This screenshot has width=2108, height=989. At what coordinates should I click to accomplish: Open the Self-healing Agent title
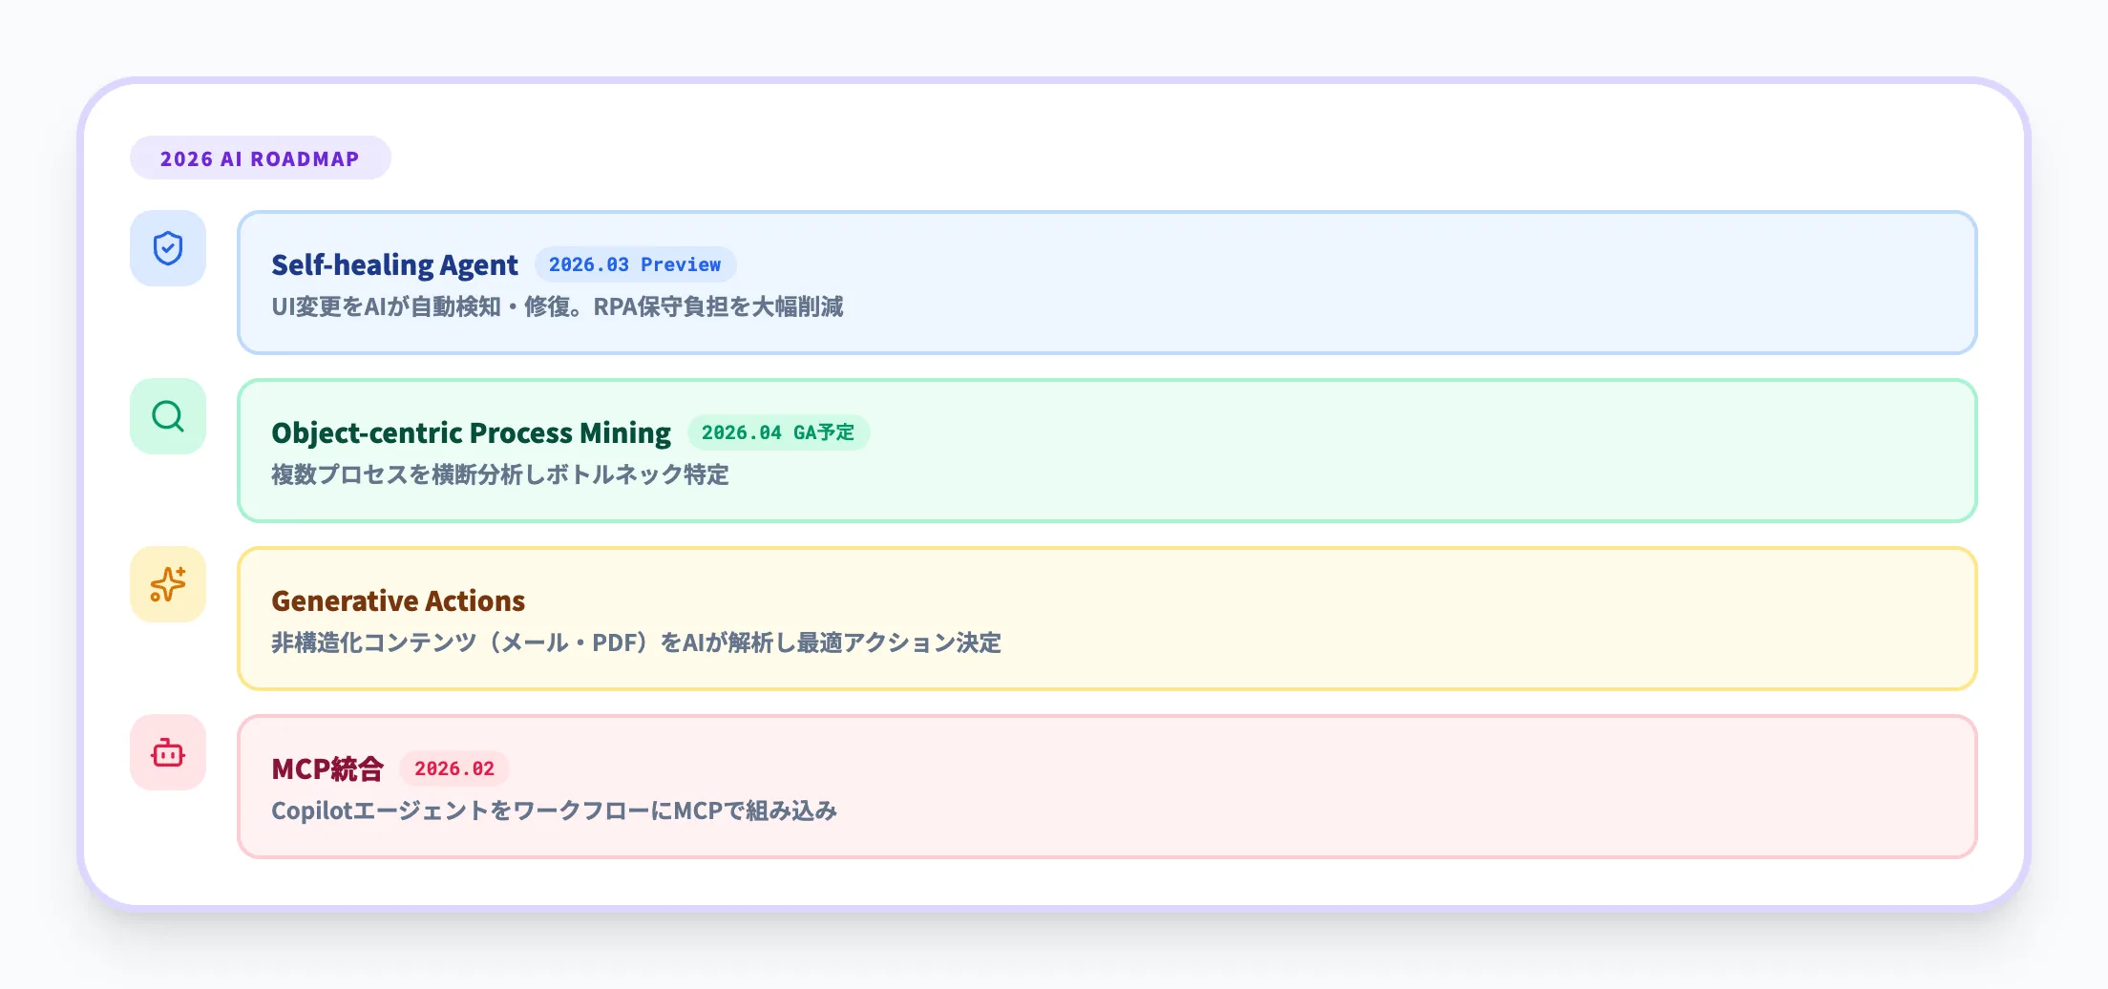point(394,264)
